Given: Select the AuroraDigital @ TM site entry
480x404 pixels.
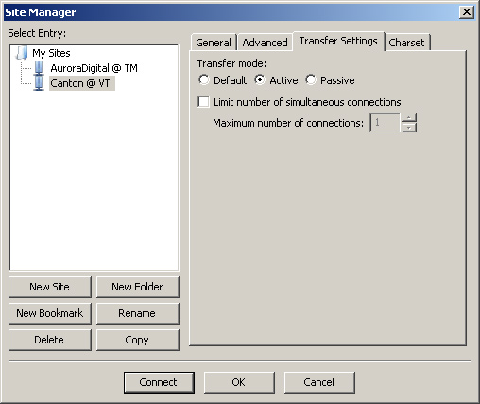Looking at the screenshot, I should [x=94, y=68].
